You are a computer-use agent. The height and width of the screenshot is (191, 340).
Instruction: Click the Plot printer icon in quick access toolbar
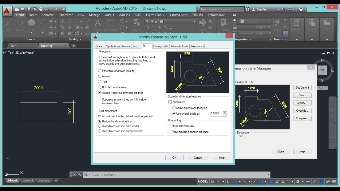pos(41,9)
